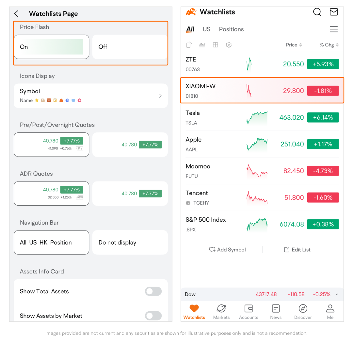Open the mail inbox icon
353x343 pixels.
coord(333,12)
